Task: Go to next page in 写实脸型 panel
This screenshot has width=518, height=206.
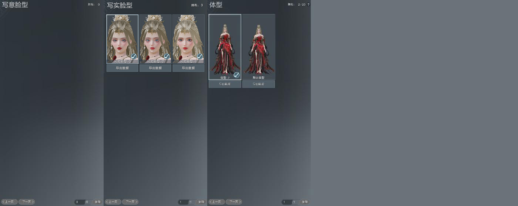Action: (130, 202)
